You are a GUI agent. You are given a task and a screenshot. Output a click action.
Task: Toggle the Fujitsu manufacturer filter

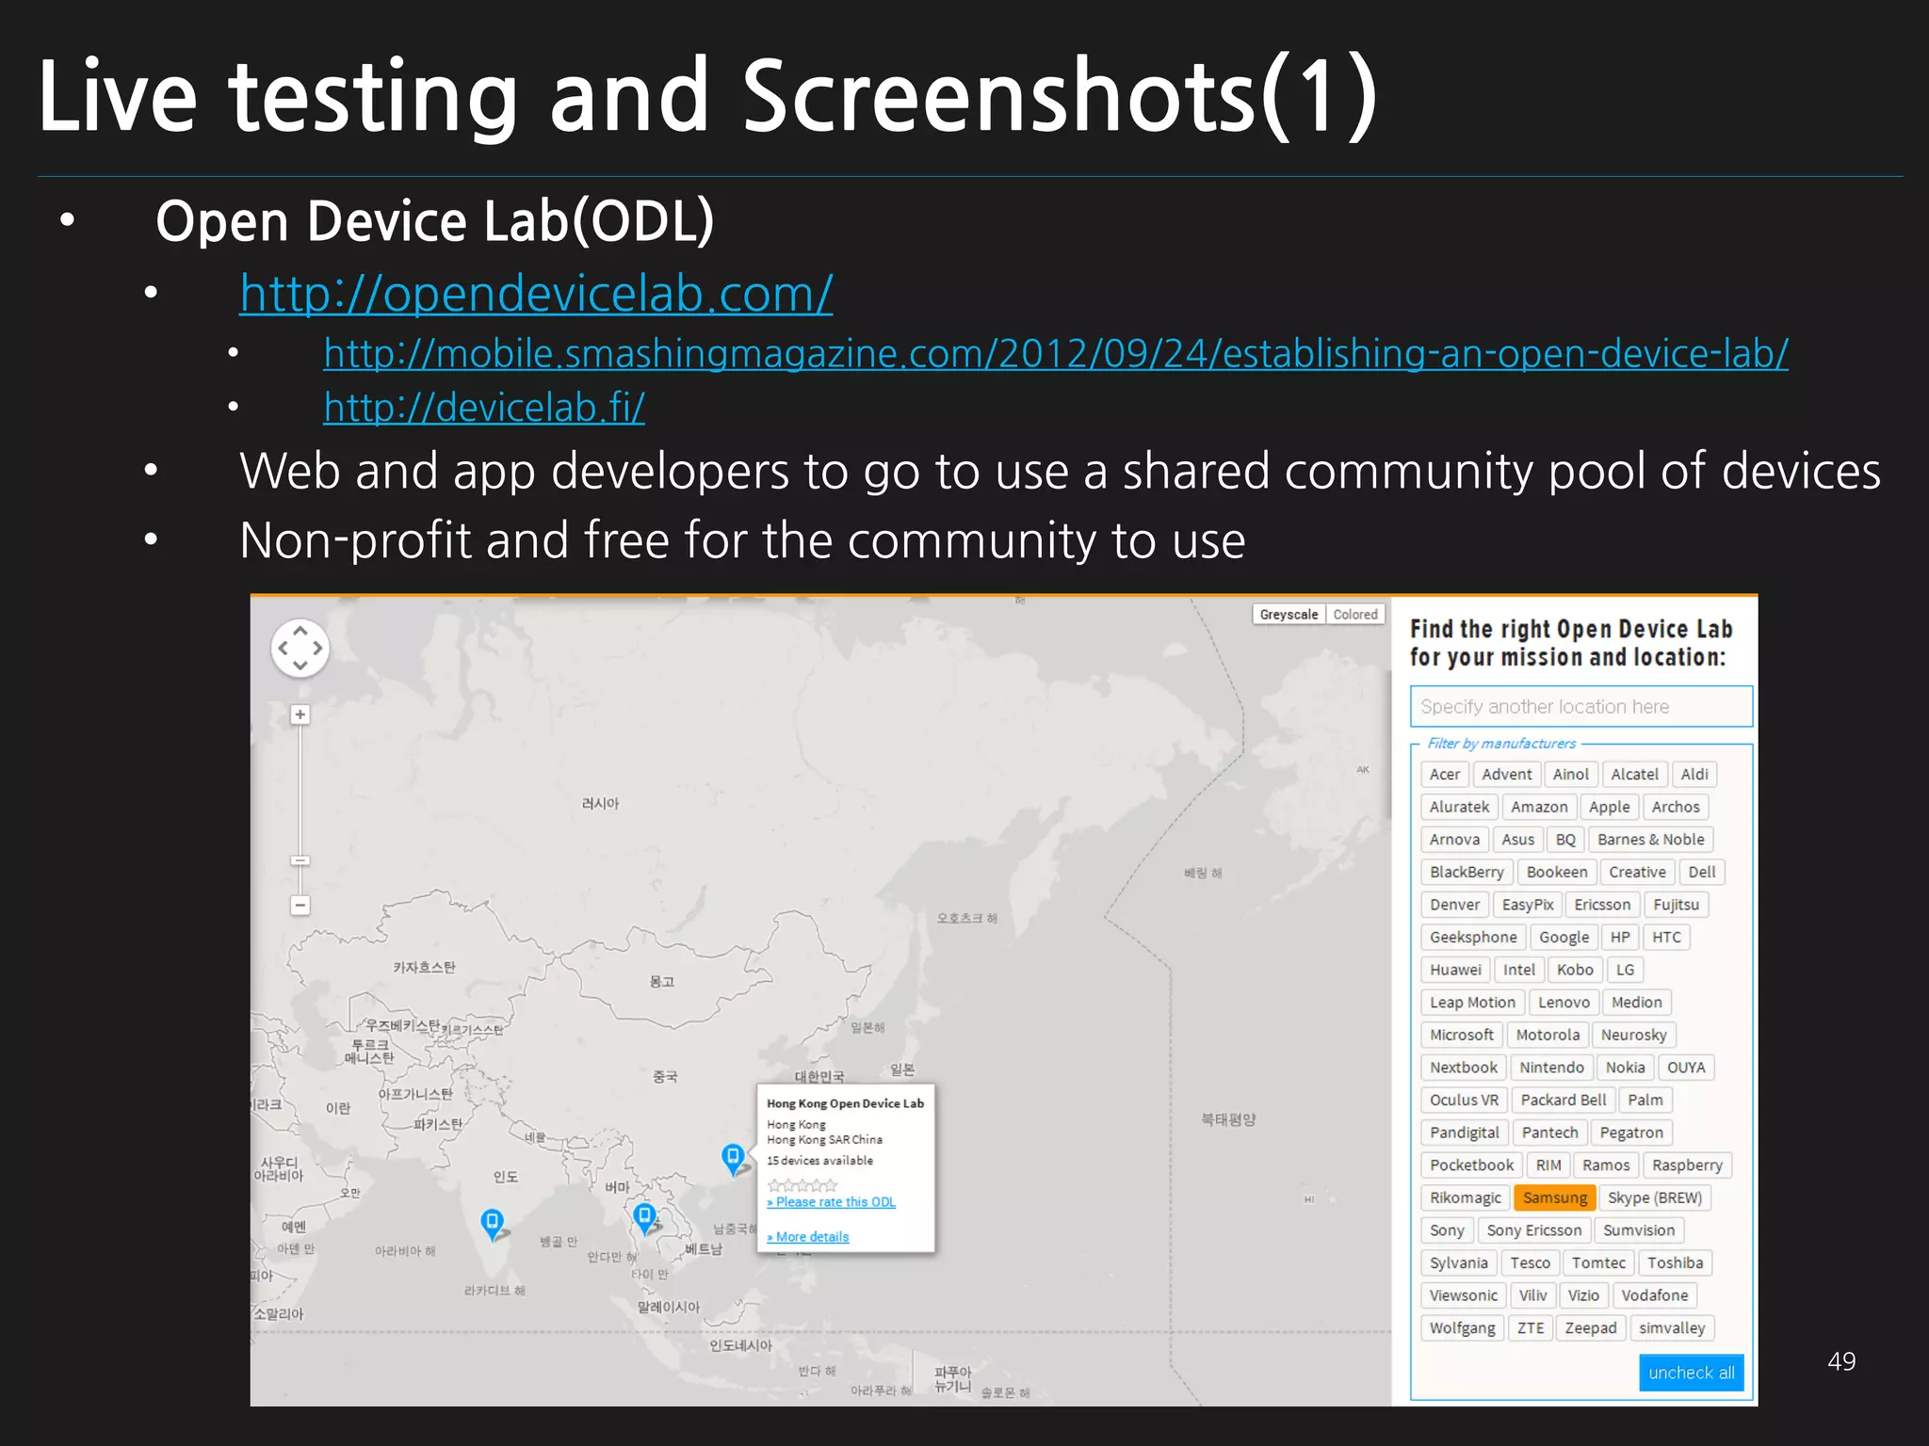1676,905
